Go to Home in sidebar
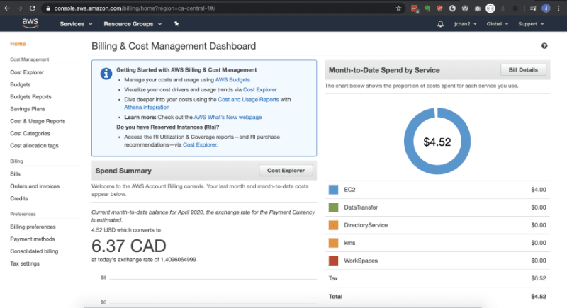Screen dimensions: 567x308 (18, 44)
